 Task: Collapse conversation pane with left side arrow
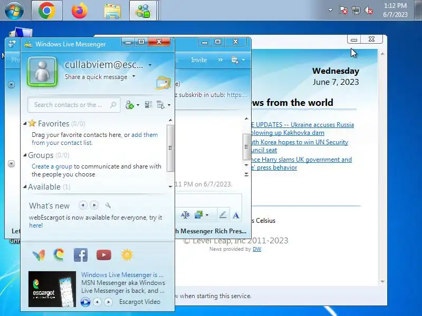(11, 85)
